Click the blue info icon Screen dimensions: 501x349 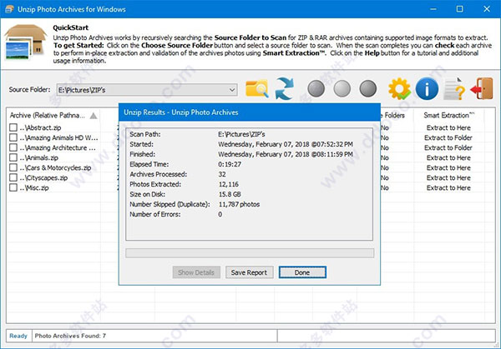click(427, 88)
